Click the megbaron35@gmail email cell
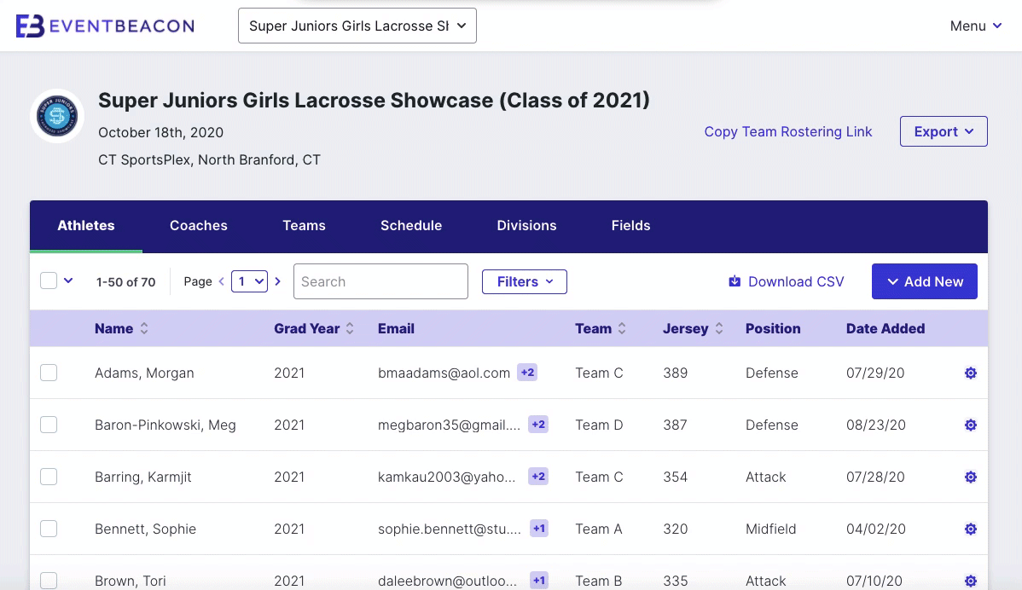This screenshot has width=1022, height=590. 449,425
